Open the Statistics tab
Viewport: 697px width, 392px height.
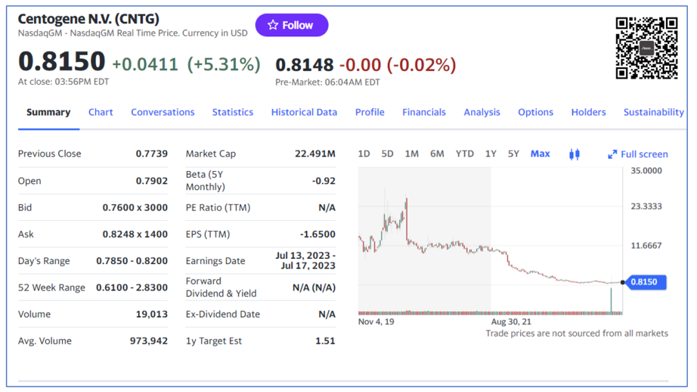[233, 112]
